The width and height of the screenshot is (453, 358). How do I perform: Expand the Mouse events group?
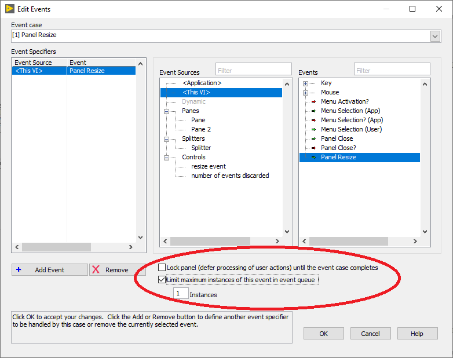[305, 93]
